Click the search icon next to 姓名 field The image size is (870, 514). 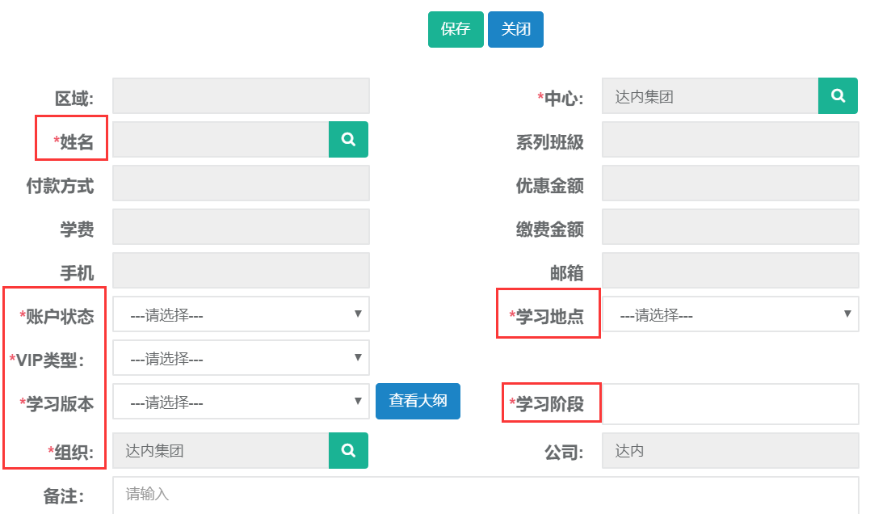click(x=348, y=140)
